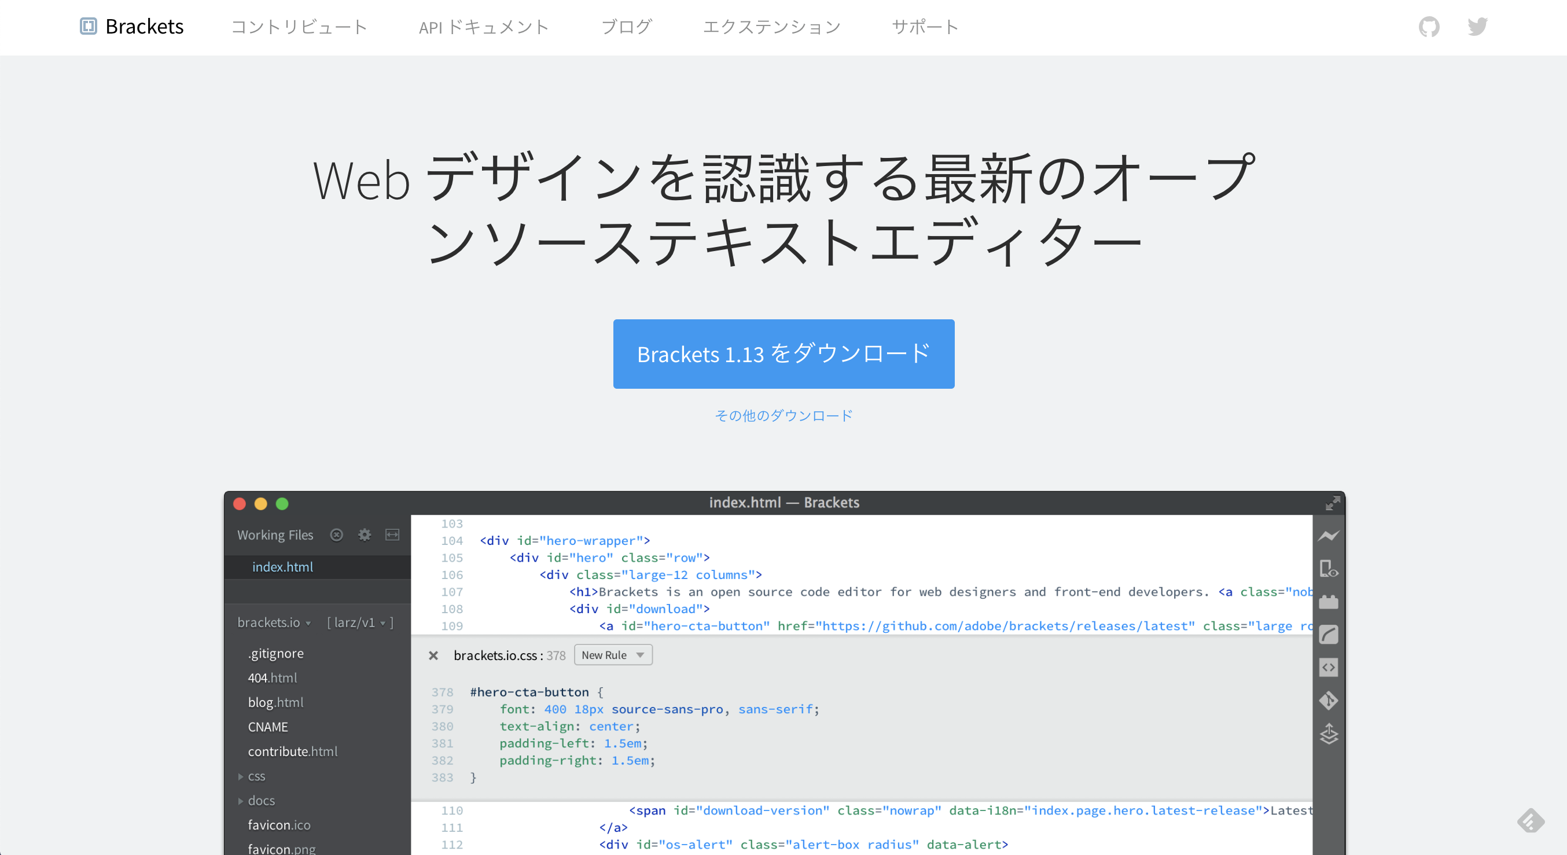
Task: Click the Live Preview lightning icon
Action: tap(1329, 536)
